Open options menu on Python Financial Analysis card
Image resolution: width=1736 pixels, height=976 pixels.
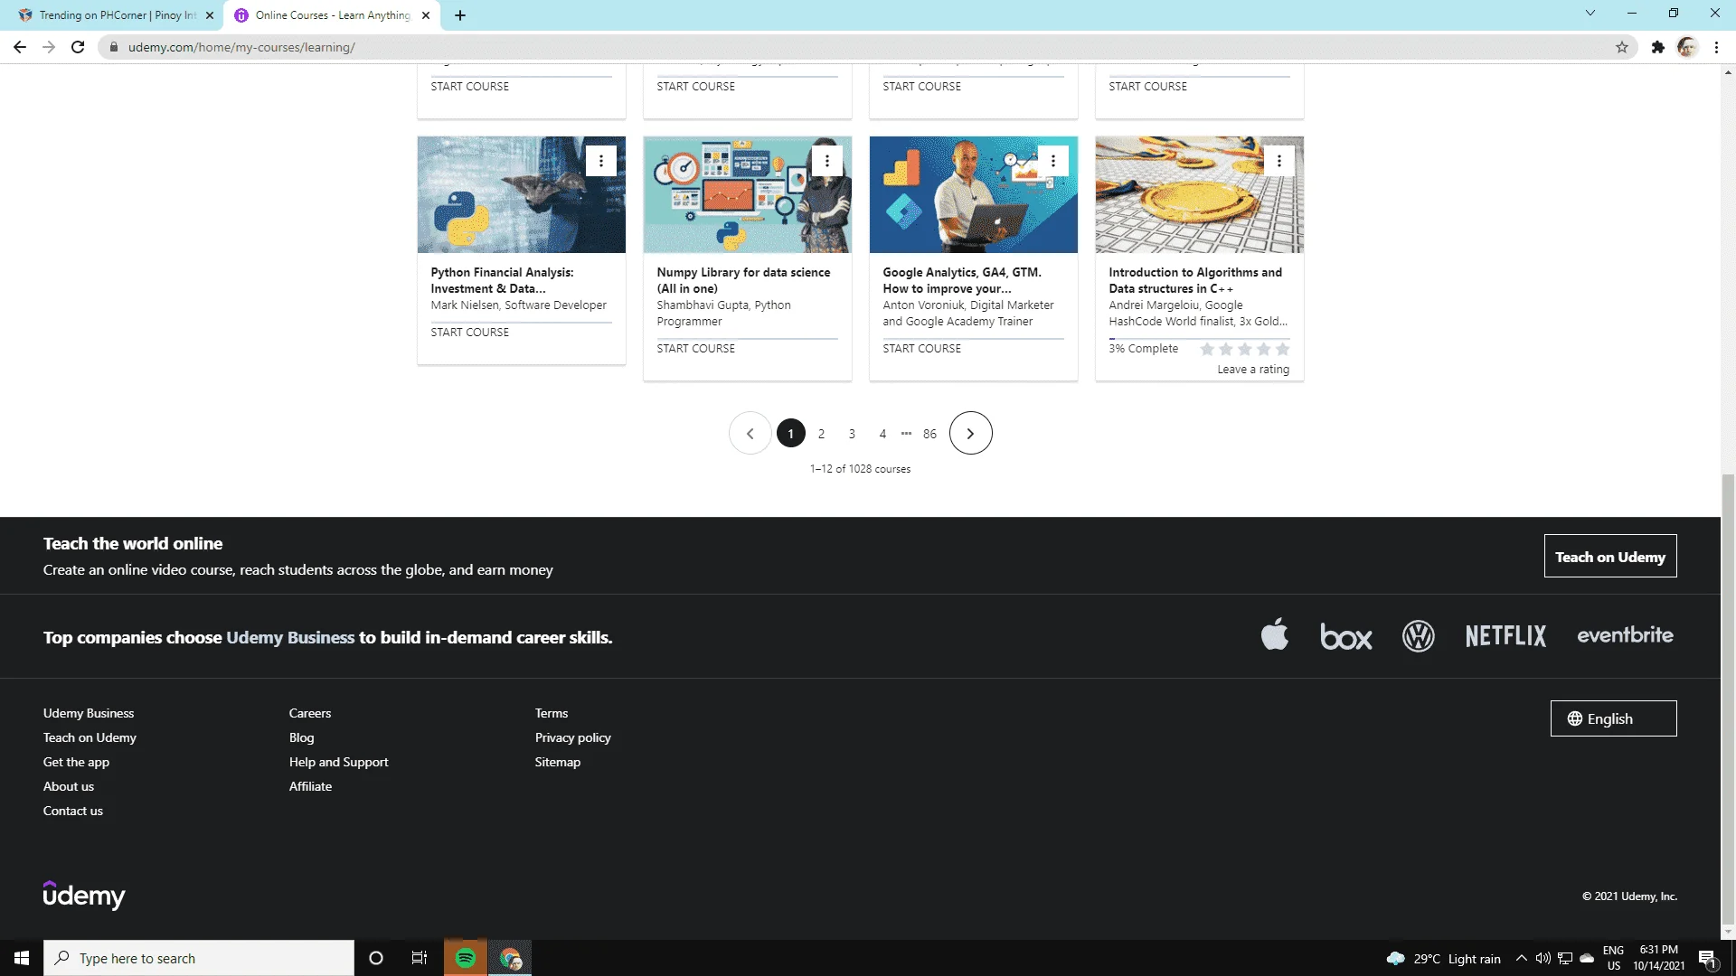(x=601, y=161)
